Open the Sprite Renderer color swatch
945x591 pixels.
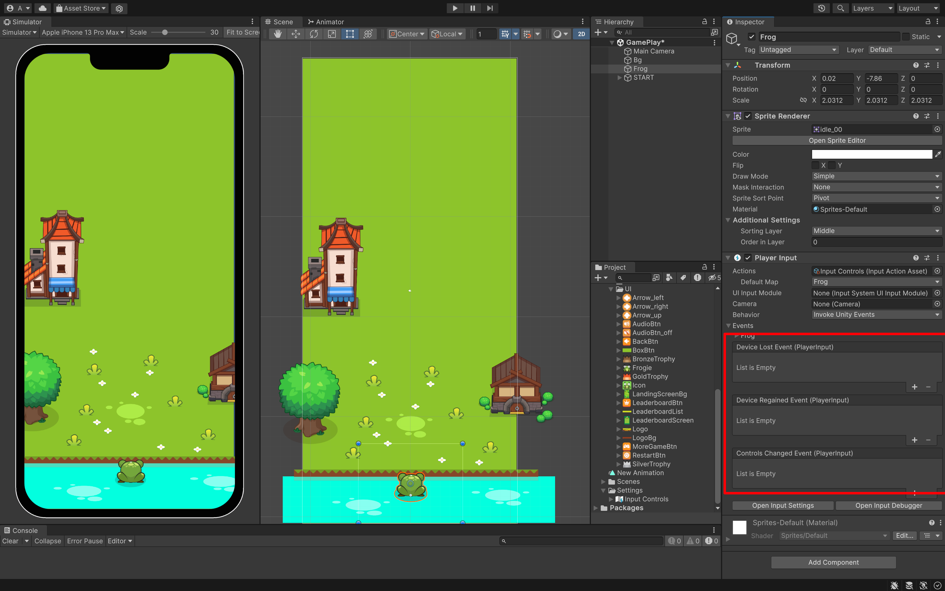(872, 154)
